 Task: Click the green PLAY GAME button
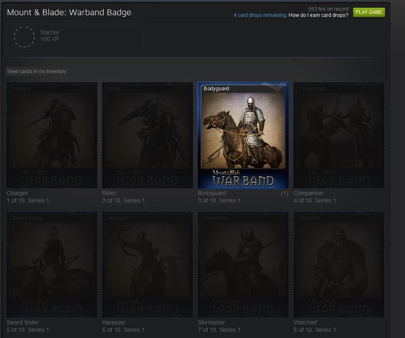click(369, 12)
